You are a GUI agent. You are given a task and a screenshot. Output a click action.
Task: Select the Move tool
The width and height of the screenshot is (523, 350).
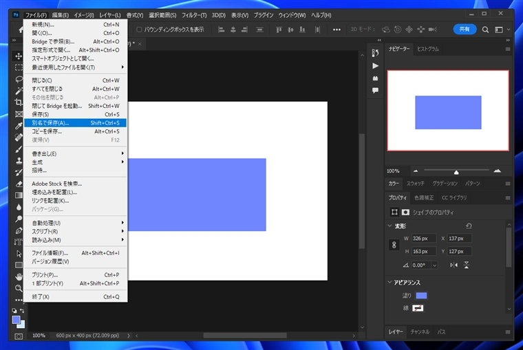tap(19, 56)
